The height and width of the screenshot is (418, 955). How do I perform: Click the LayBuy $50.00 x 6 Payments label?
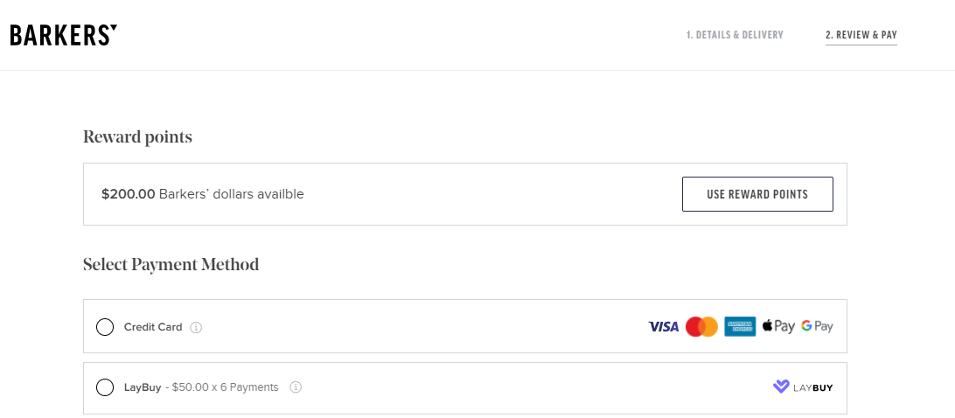(x=201, y=387)
